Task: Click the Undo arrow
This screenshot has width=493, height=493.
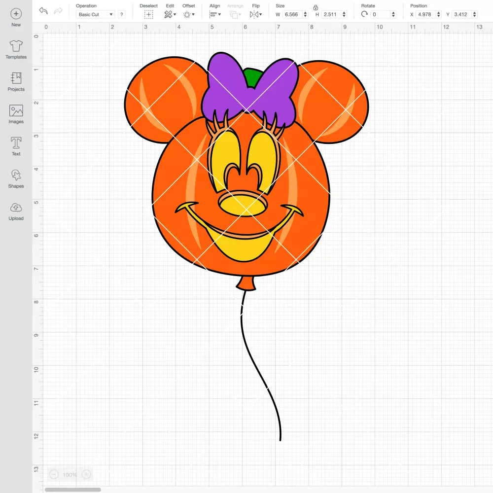Action: click(43, 11)
